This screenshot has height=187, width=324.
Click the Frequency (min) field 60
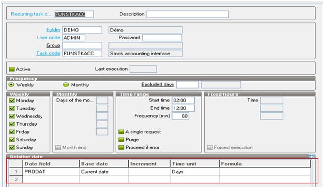tap(180, 116)
